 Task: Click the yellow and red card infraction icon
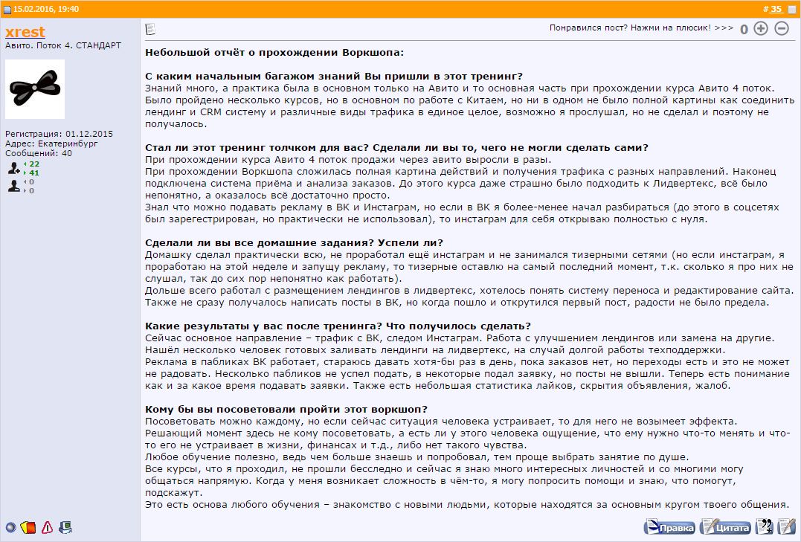pos(28,527)
